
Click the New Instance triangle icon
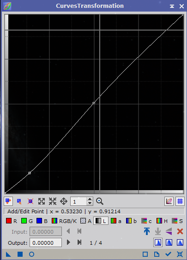(x=8, y=254)
